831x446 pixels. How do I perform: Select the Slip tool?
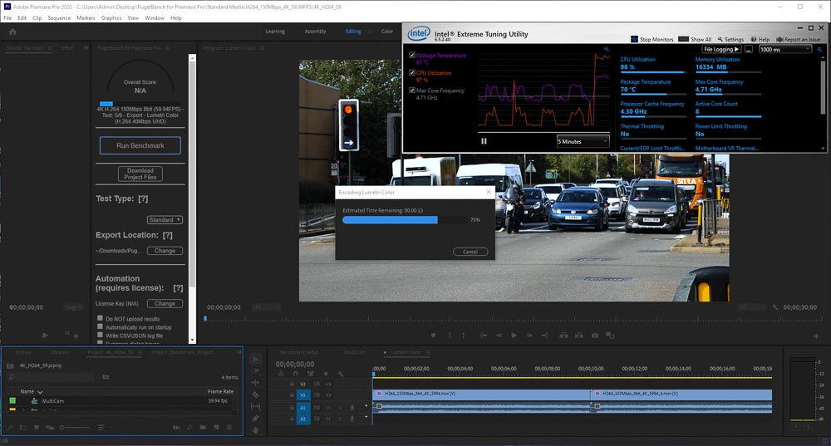tap(255, 406)
